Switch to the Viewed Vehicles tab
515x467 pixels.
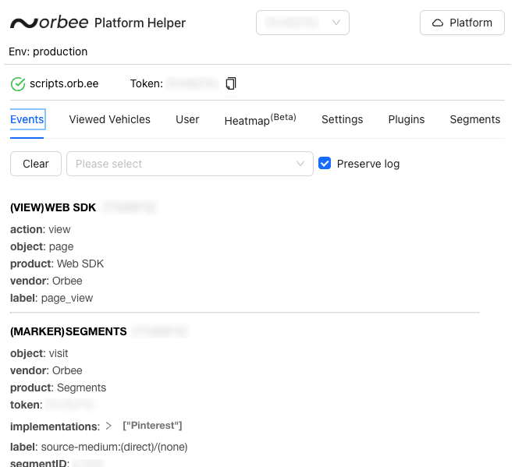coord(110,119)
